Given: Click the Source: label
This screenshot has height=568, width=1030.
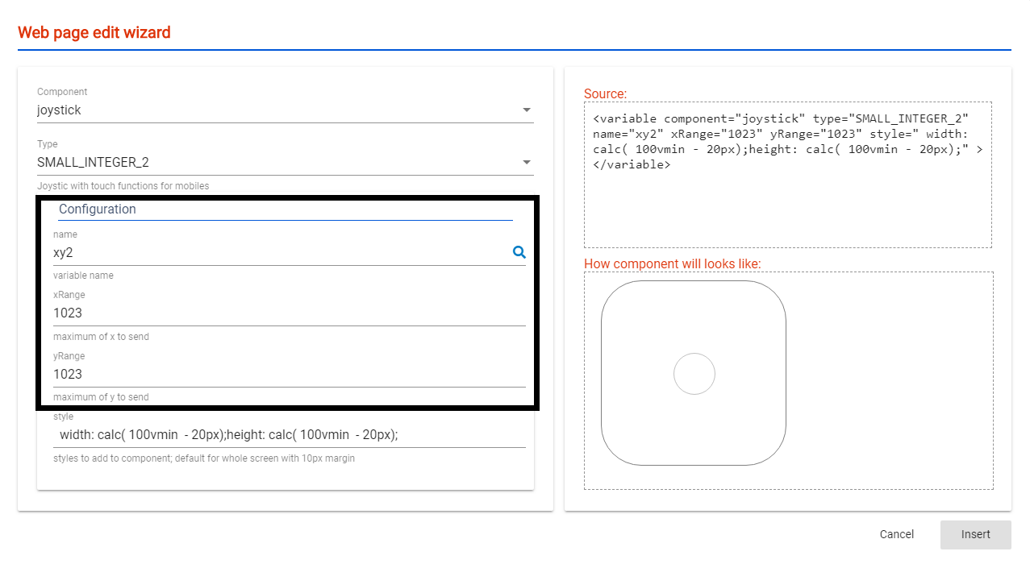Looking at the screenshot, I should coord(605,93).
